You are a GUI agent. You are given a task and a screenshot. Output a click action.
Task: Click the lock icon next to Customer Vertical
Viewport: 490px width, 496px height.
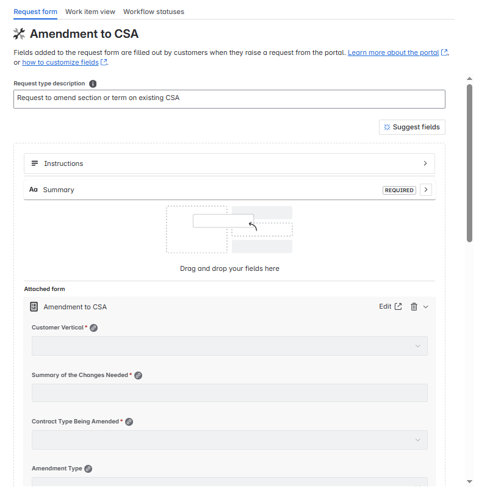point(93,328)
